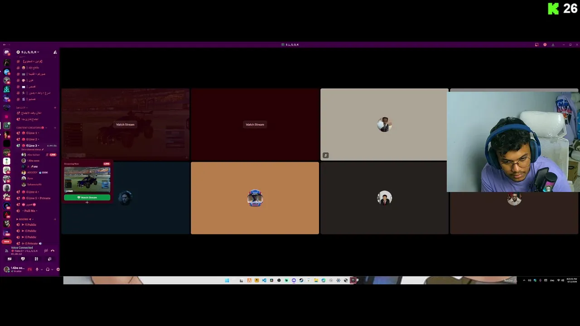Toggle headphones deafen in user panel
Image resolution: width=580 pixels, height=326 pixels.
pos(48,269)
